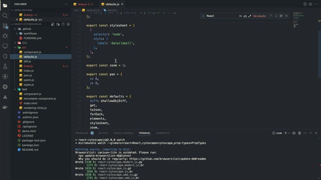Viewport: 321px width, 180px height.
Task: Toggle match whole word in find widget
Action: click(x=245, y=16)
